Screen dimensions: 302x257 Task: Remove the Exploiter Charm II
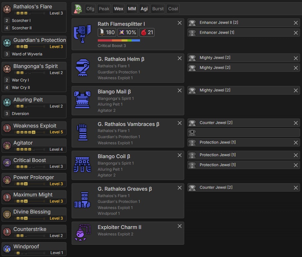pyautogui.click(x=180, y=226)
